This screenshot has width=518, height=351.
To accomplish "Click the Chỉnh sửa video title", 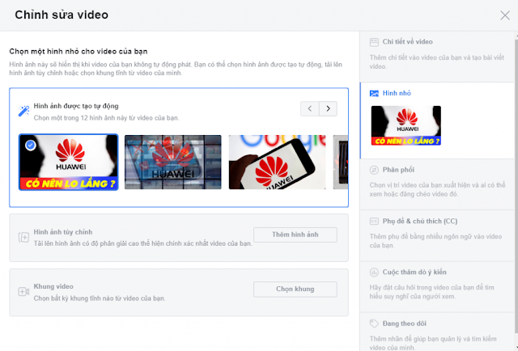I will click(62, 15).
